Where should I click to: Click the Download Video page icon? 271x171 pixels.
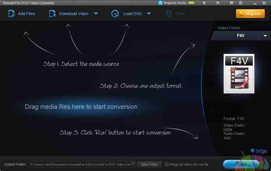(53, 14)
